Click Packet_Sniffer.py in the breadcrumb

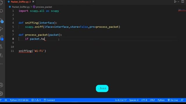coord(21,7)
